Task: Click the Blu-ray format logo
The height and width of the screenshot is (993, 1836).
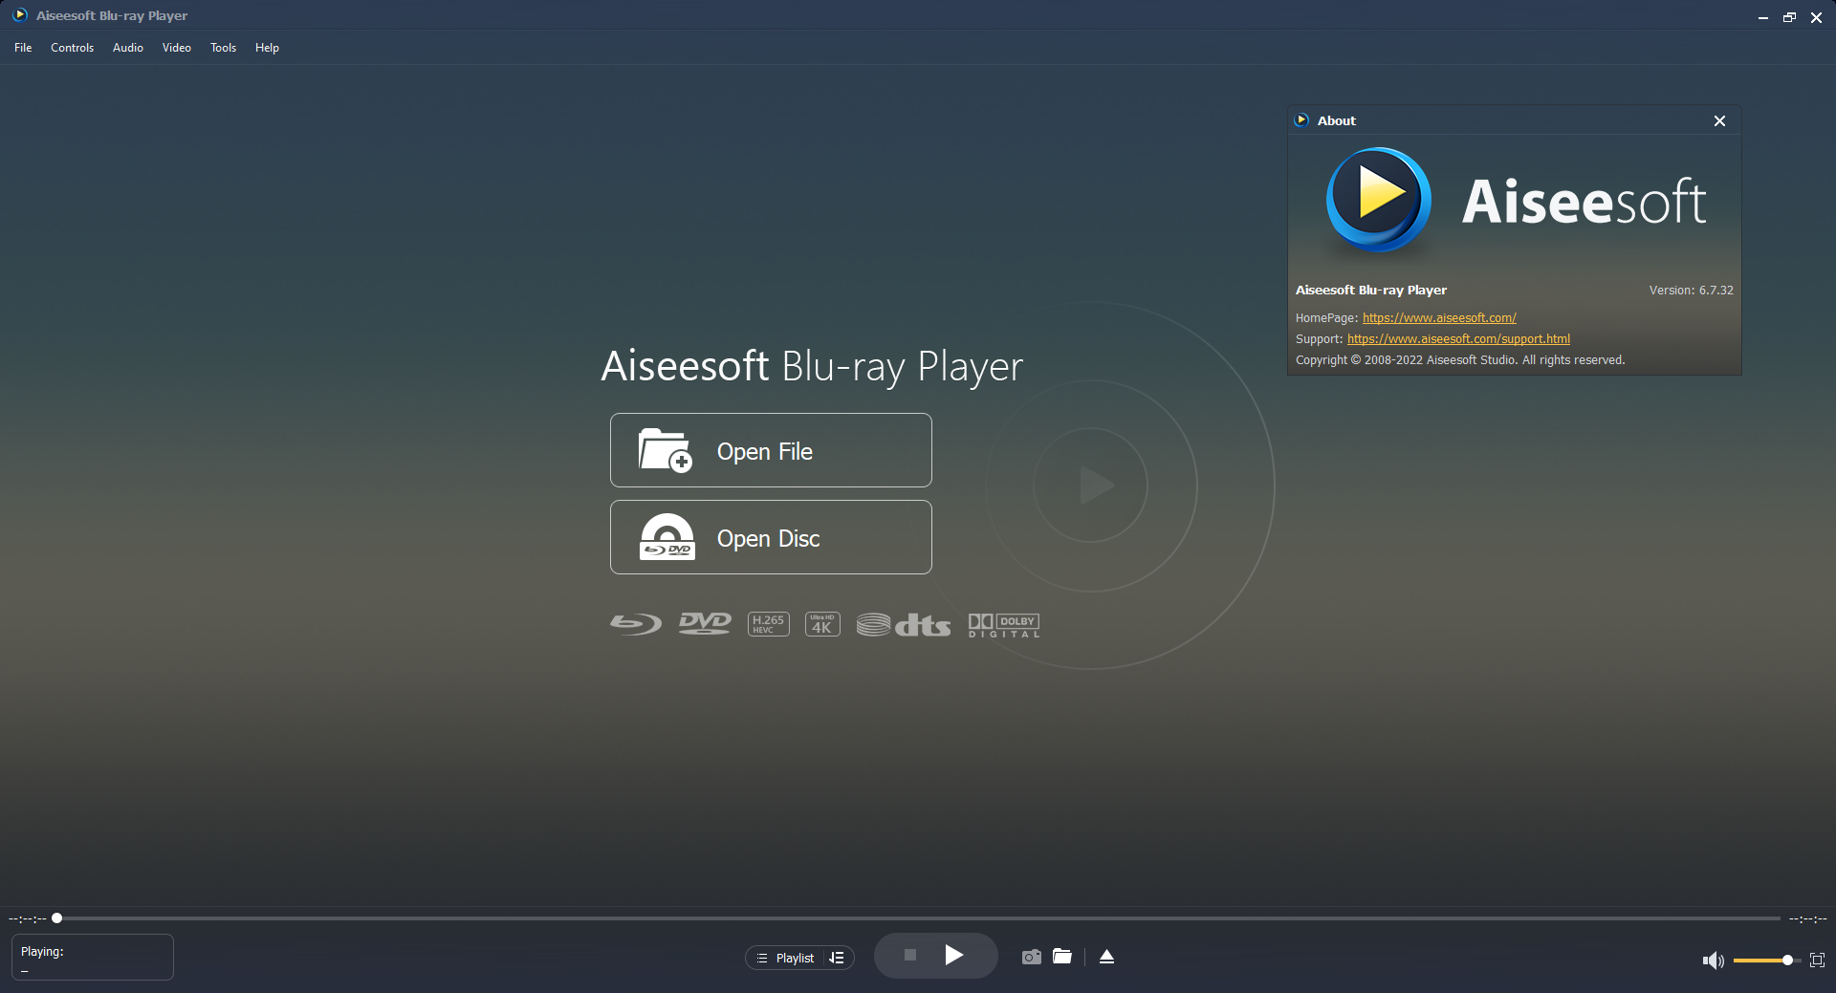Action: click(x=636, y=624)
